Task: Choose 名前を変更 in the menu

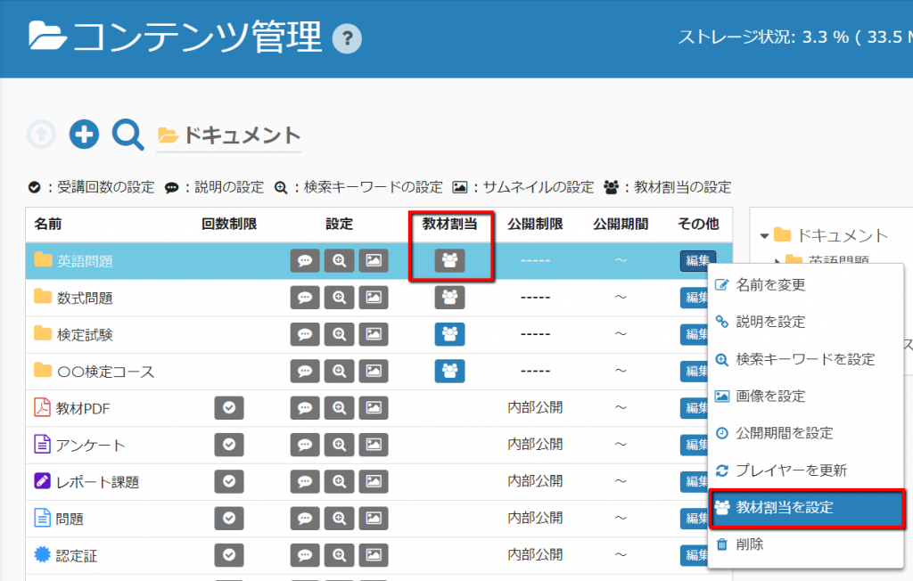Action: (770, 285)
